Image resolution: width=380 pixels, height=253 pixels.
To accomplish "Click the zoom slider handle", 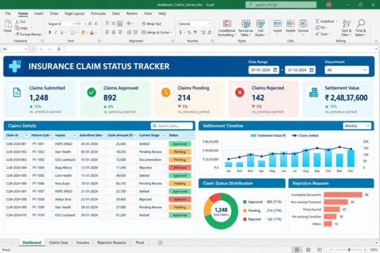I will 349,250.
